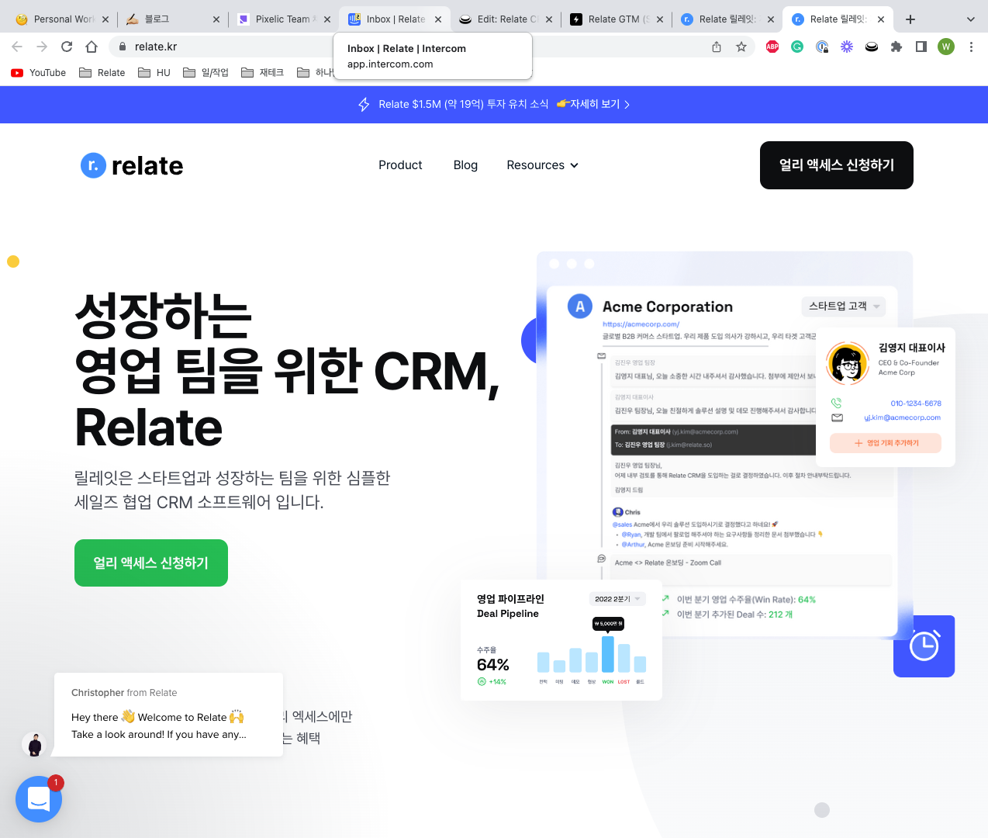Click the green 얼리 액세스 신청하기 button
Image resolution: width=988 pixels, height=838 pixels.
point(151,563)
